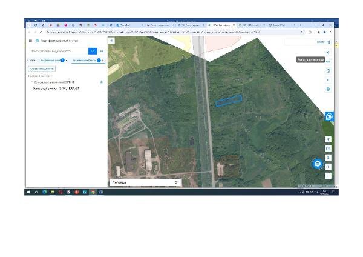Select land parcel row 71:14:010301:428
Image resolution: width=363 pixels, height=257 pixels.
pyautogui.click(x=56, y=88)
